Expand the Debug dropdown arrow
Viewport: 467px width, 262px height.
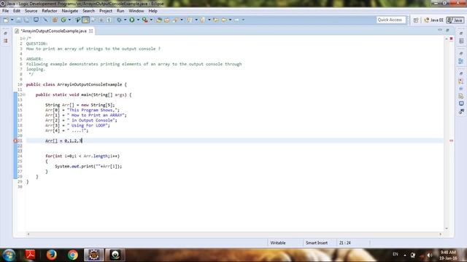click(125, 20)
